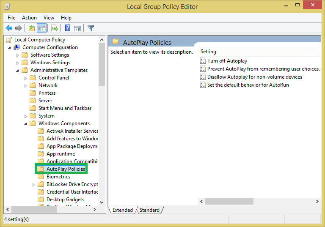Viewport: 325px width, 227px height.
Task: Collapse the Computer Configuration node
Action: [x=9, y=48]
